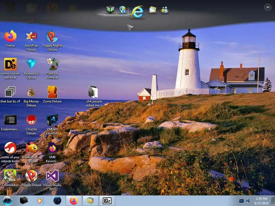Click the network sync tray icon
The width and height of the screenshot is (275, 206).
coord(248,201)
